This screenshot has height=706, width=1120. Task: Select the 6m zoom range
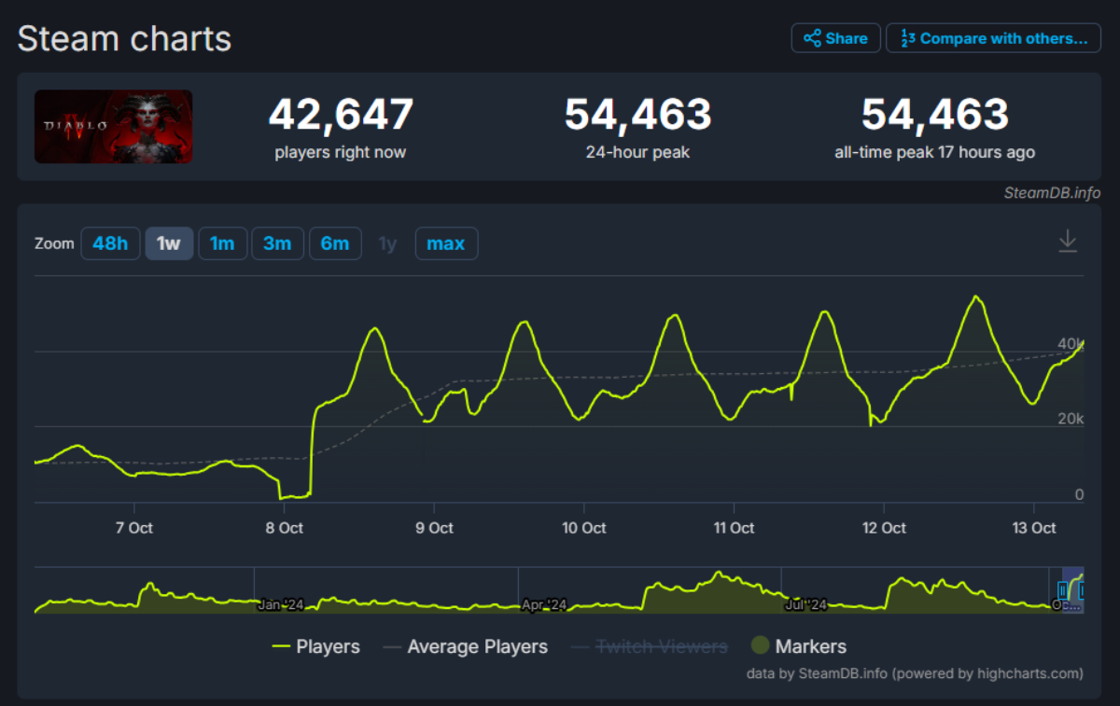click(336, 242)
